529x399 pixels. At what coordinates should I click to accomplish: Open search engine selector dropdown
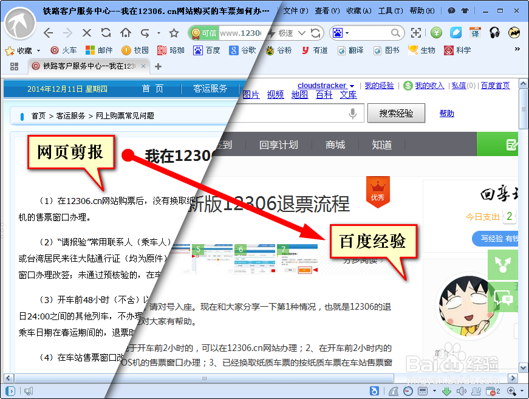(x=347, y=33)
